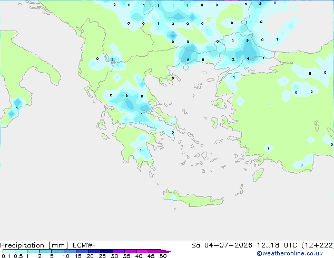Click the value "1" on the Peloponnese
Image resolution: width=334 pixels, height=258 pixels.
pyautogui.click(x=141, y=150)
